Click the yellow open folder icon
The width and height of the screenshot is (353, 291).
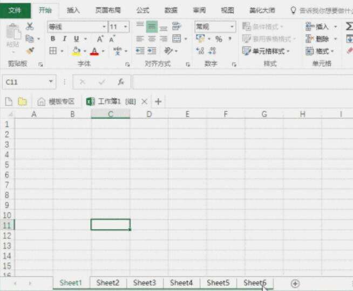click(x=22, y=101)
